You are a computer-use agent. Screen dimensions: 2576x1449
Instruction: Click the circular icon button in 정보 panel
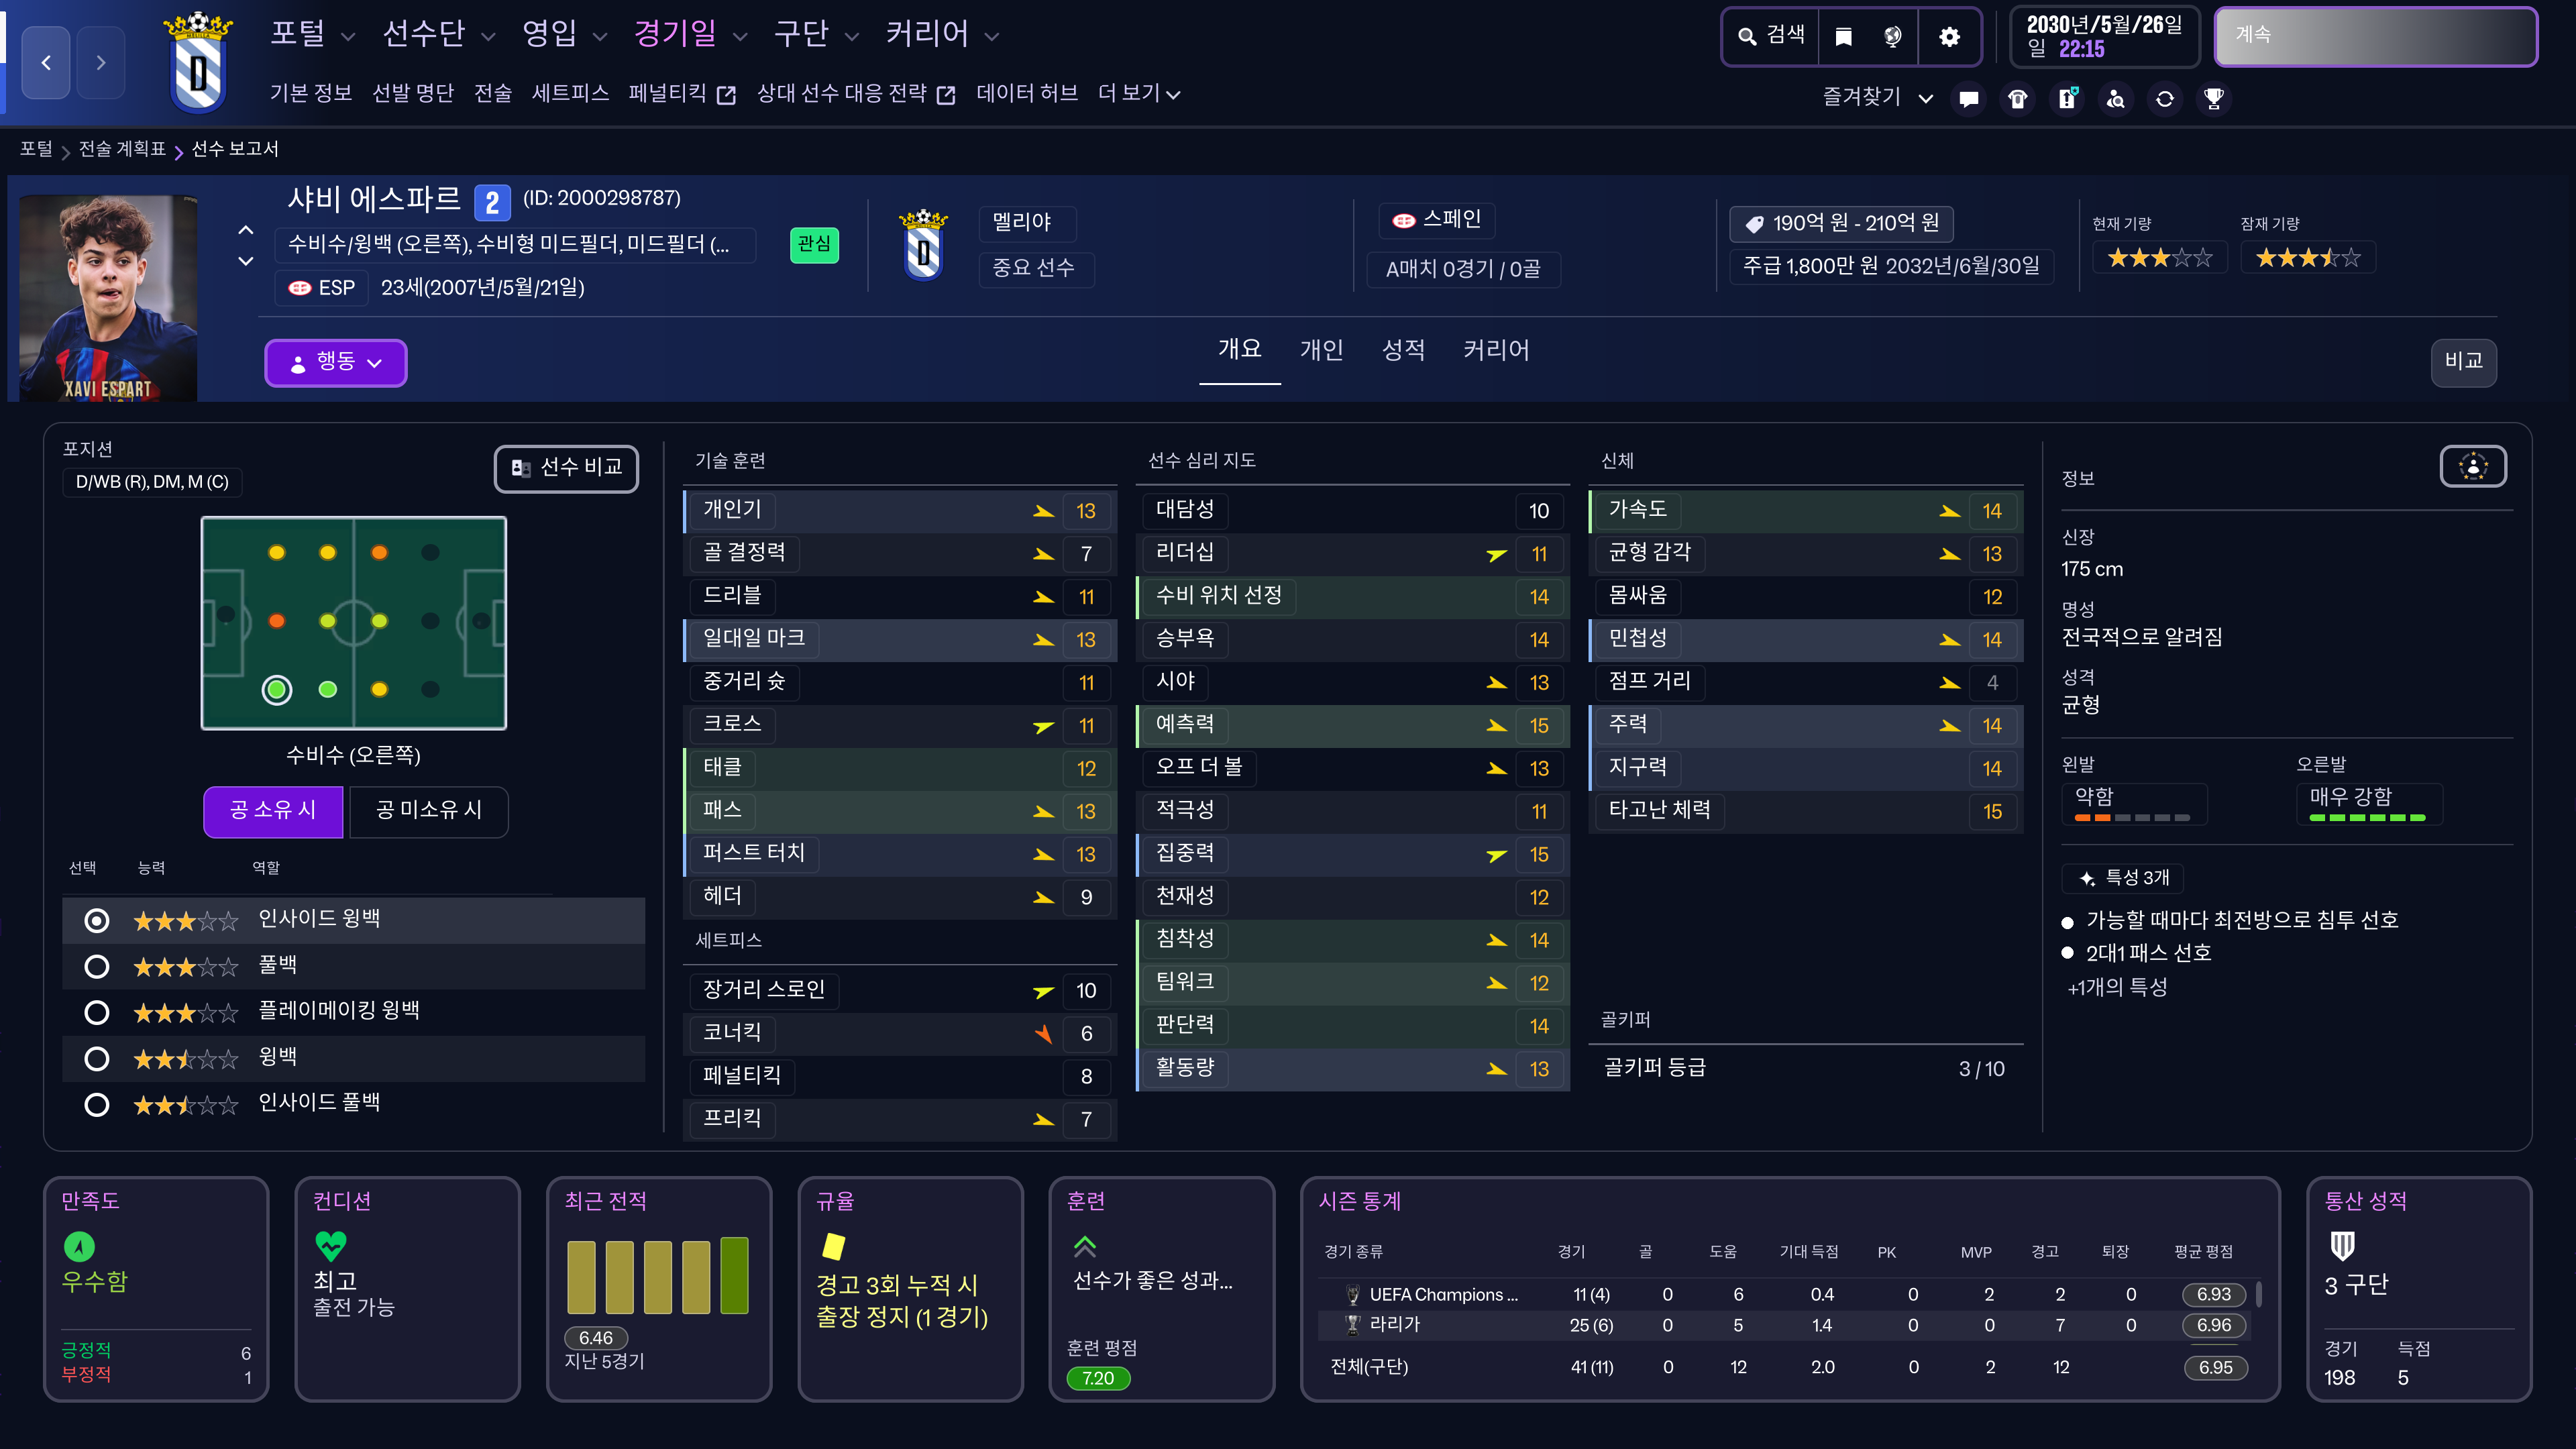2472,466
